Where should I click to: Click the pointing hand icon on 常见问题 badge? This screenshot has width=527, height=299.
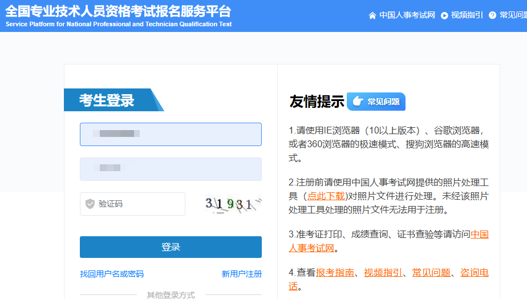coord(358,102)
